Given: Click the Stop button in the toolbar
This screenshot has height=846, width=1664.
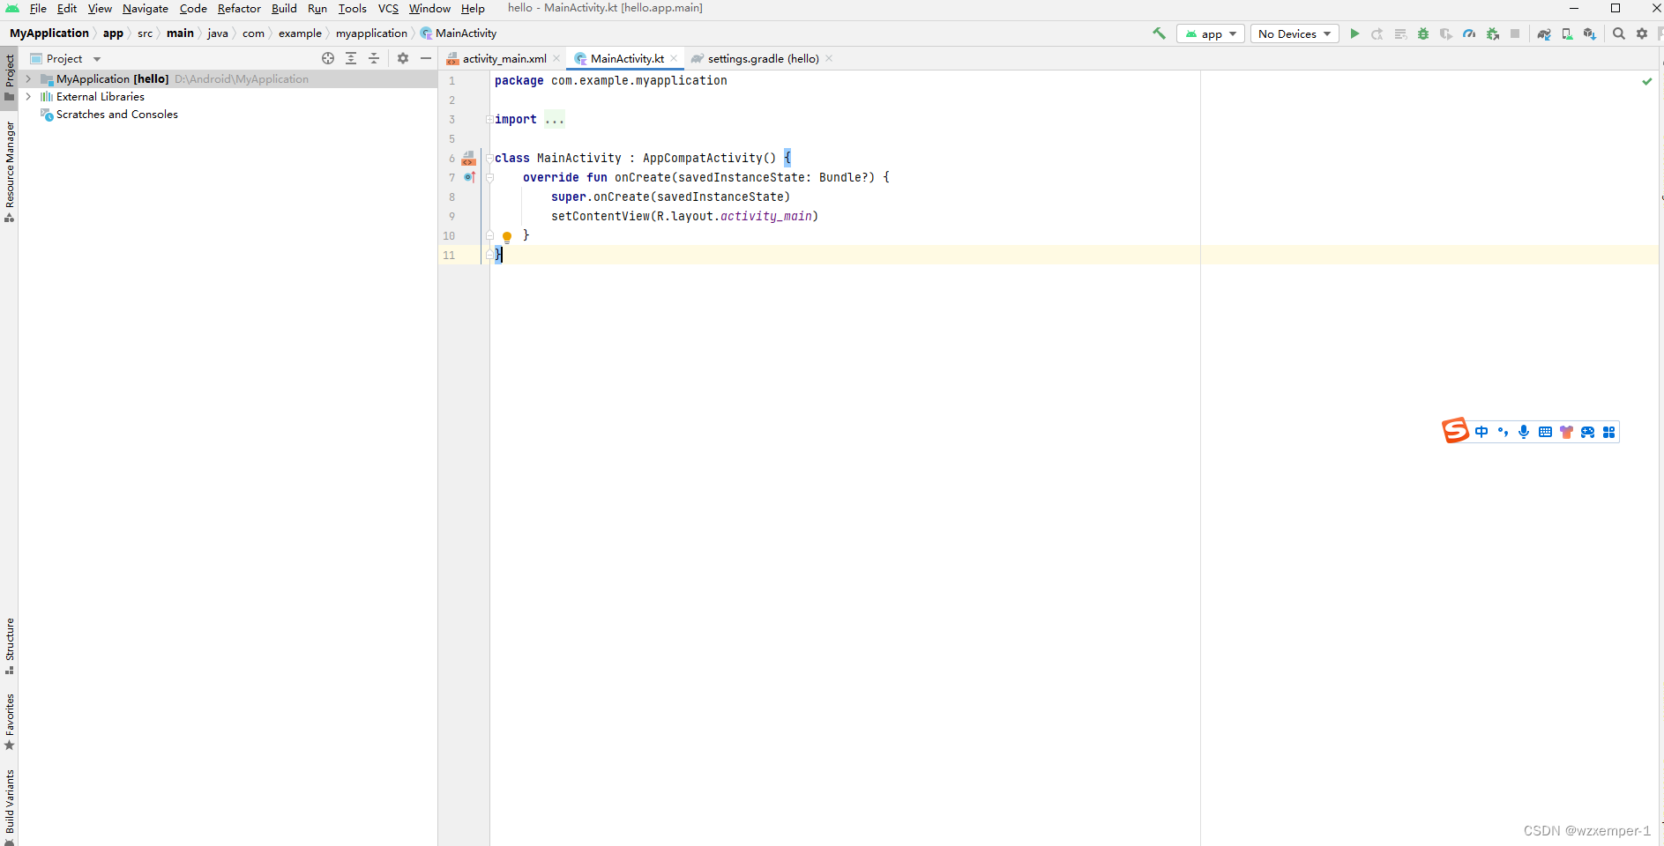Looking at the screenshot, I should click(1516, 34).
